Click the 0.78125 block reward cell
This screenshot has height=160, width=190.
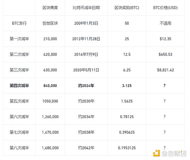click(126, 117)
